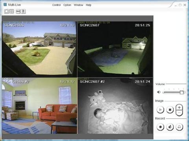This screenshot has width=189, height=141.
Task: Open the Window menu
Action: point(78,5)
